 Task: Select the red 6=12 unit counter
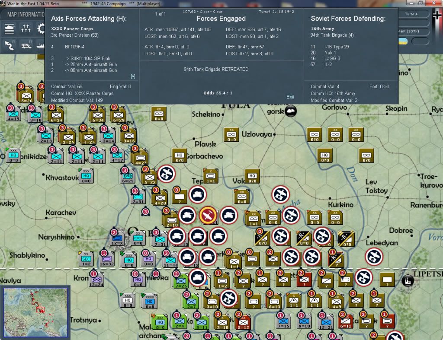346,322
